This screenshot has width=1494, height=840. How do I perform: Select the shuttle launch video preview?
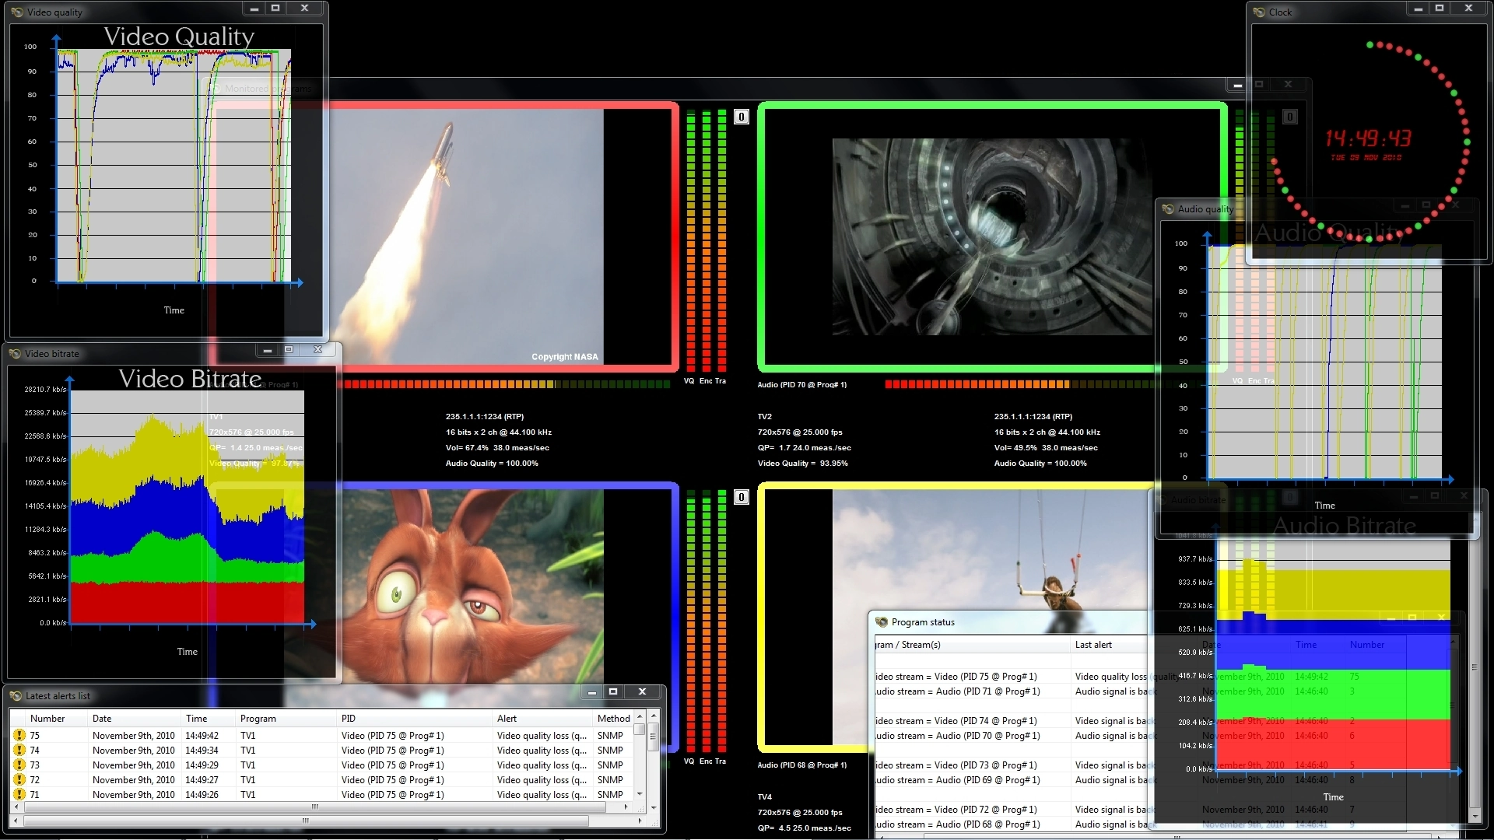(445, 236)
